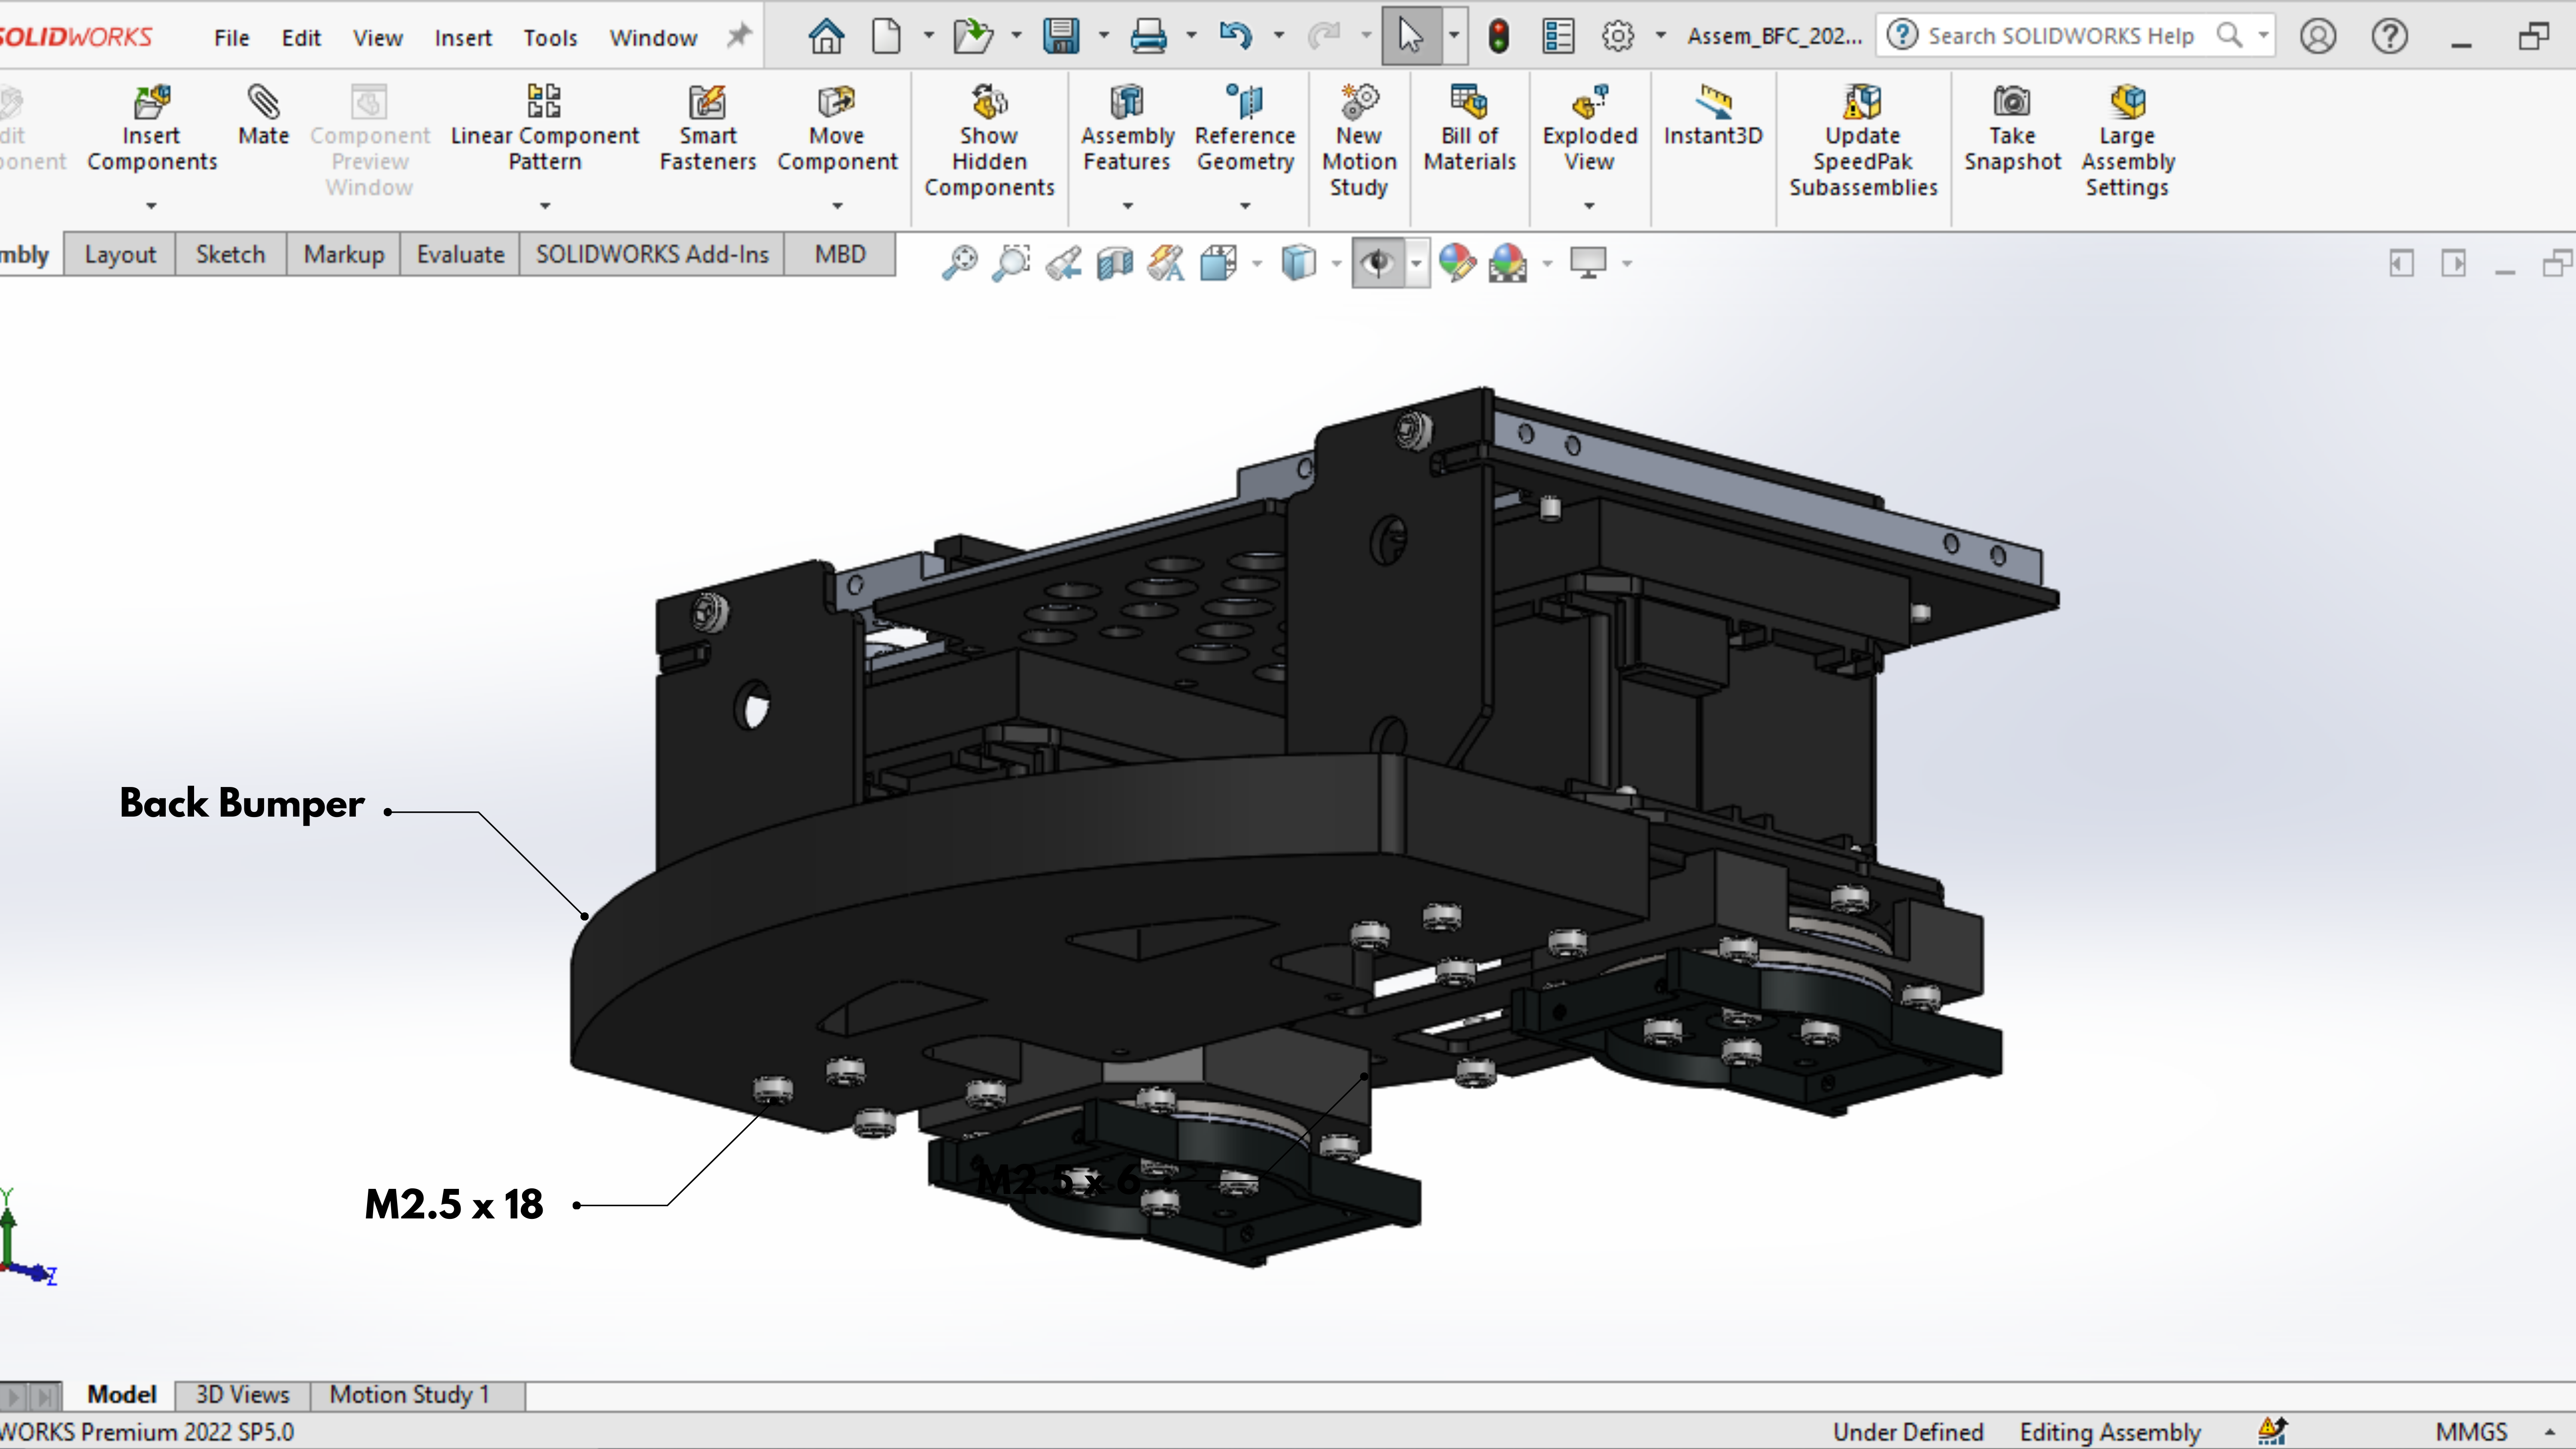Image resolution: width=2576 pixels, height=1449 pixels.
Task: Click Zoom to Area magnifier icon
Action: (1011, 263)
